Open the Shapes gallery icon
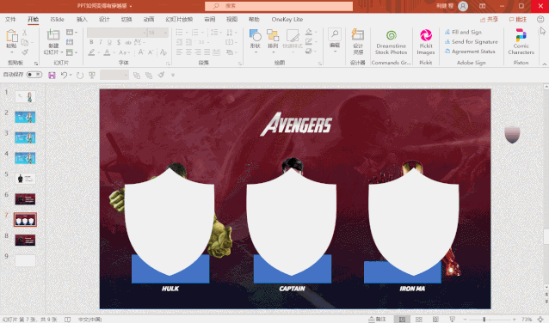The width and height of the screenshot is (549, 323). [256, 35]
